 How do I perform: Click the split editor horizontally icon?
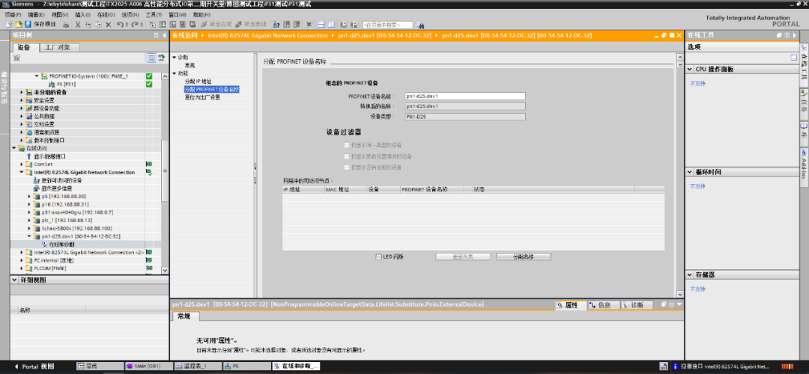point(321,24)
